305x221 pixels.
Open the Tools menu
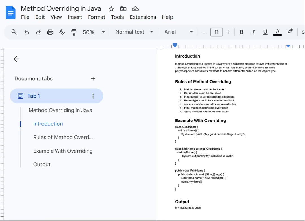point(118,17)
